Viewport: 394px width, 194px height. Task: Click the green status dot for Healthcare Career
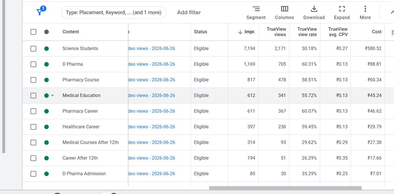tap(47, 127)
